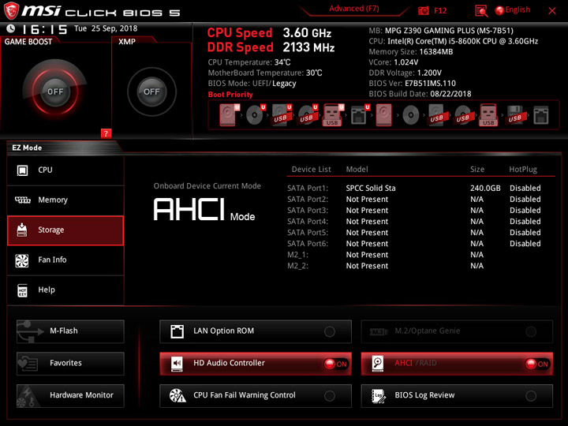Select the UEFI USB hard disk boot icon
The image size is (568, 426).
[x=282, y=115]
